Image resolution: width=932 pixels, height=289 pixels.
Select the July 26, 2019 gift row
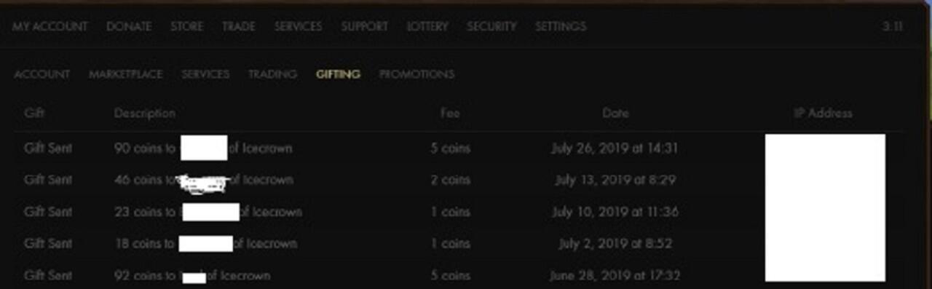coord(457,148)
